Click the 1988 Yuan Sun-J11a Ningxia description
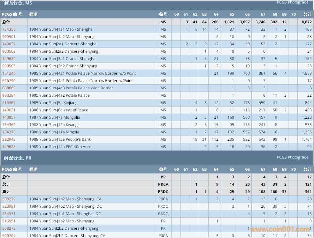The image size is (314, 238). 54,132
